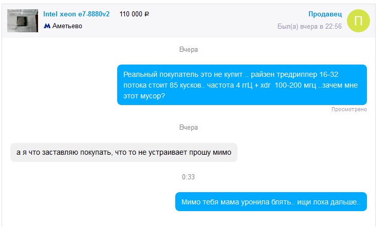Viewport: 387px width, 227px height.
Task: Open the seller's green П avatar
Action: tap(358, 21)
